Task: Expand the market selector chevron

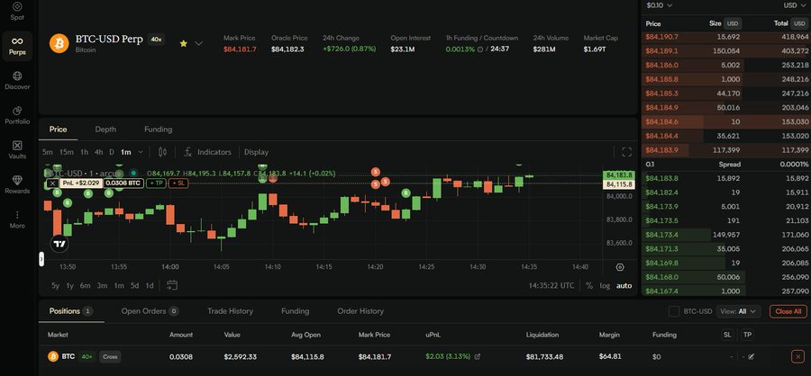Action: [x=198, y=43]
